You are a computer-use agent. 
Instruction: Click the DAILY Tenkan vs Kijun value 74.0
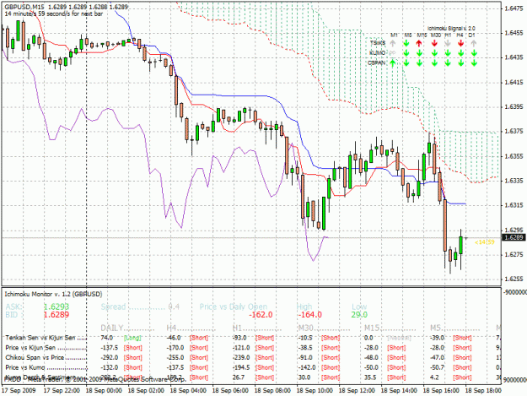coord(107,338)
